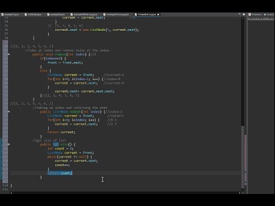Image resolution: width=275 pixels, height=206 pixels.
Task: Click 'while(current != null)' line
Action: click(70, 157)
